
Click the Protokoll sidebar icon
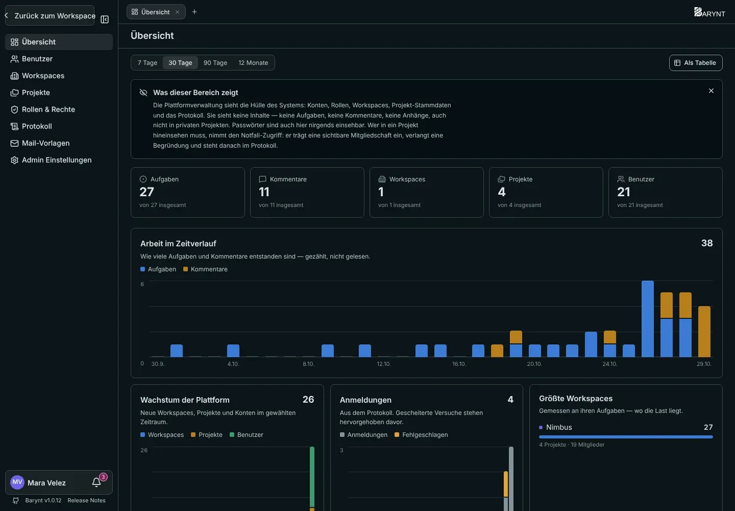(15, 126)
